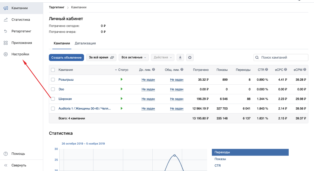Viewport: 314px width, 171px height.
Task: Click the help icon next to eCPM
Action: click(304, 70)
